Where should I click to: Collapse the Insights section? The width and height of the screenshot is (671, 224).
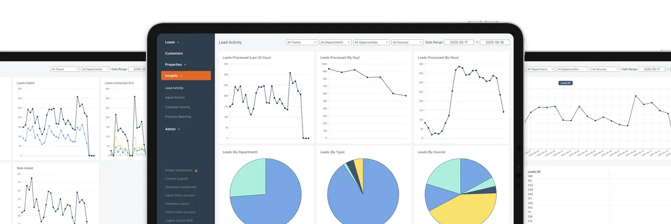[x=186, y=76]
